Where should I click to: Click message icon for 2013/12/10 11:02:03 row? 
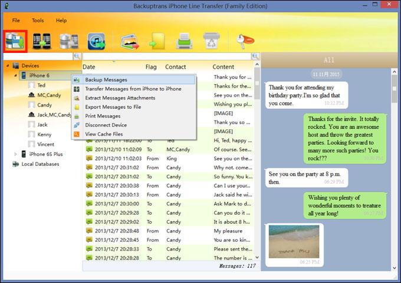coord(89,158)
